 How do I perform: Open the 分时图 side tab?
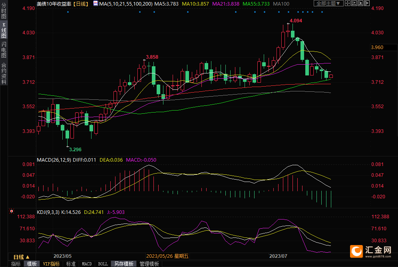click(4, 11)
